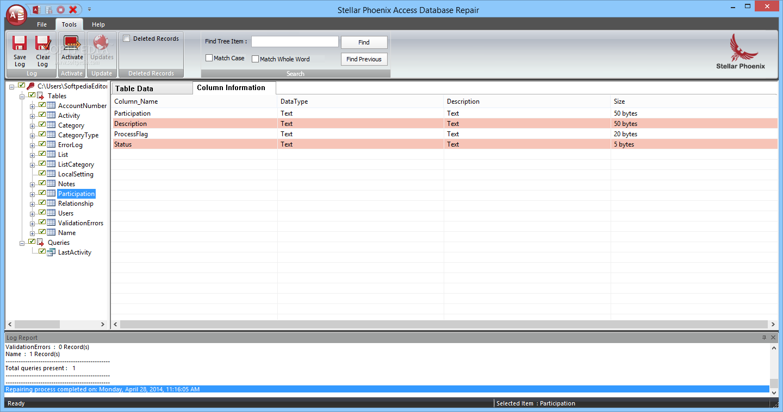Click the table icon beside Users

click(51, 213)
